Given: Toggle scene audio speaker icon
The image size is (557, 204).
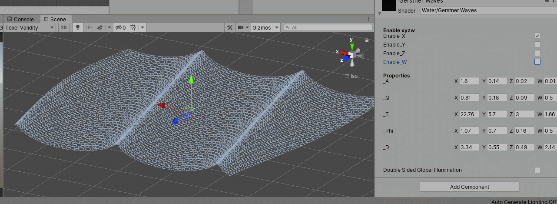Looking at the screenshot, I should 89,27.
